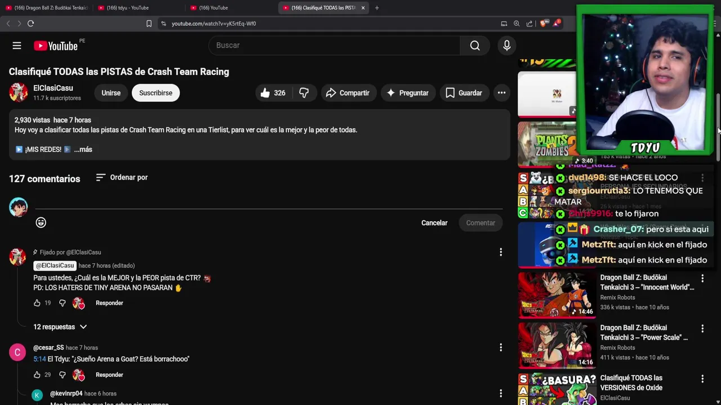The height and width of the screenshot is (405, 721).
Task: Open site settings icon in address bar
Action: 163,24
